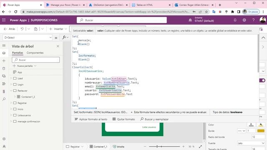Click the font color A icon
267x150 pixels.
(x=251, y=125)
